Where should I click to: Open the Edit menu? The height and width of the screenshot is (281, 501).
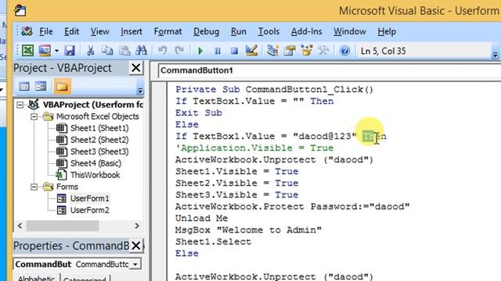click(x=71, y=31)
